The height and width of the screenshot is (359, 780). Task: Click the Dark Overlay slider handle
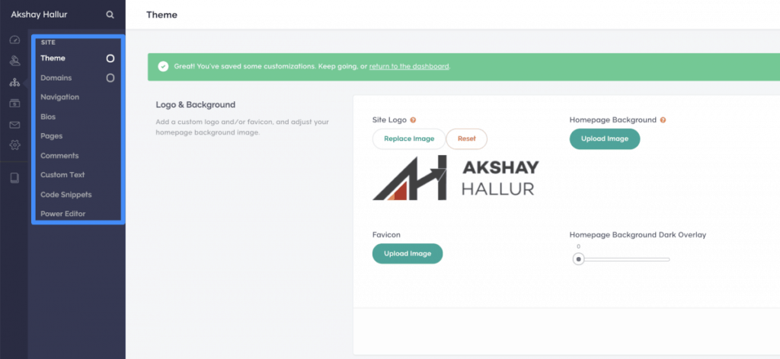(x=579, y=259)
